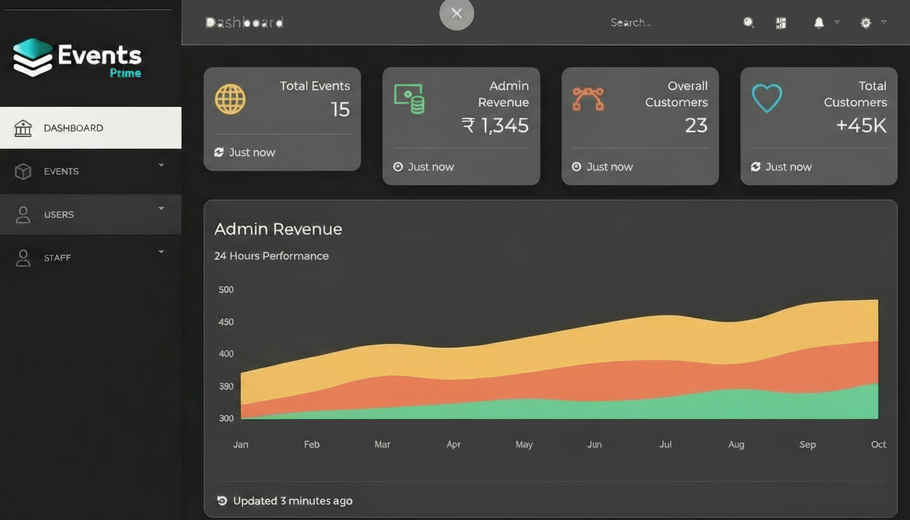The height and width of the screenshot is (520, 910).
Task: Click refresh icon on Total Events card
Action: pos(219,152)
